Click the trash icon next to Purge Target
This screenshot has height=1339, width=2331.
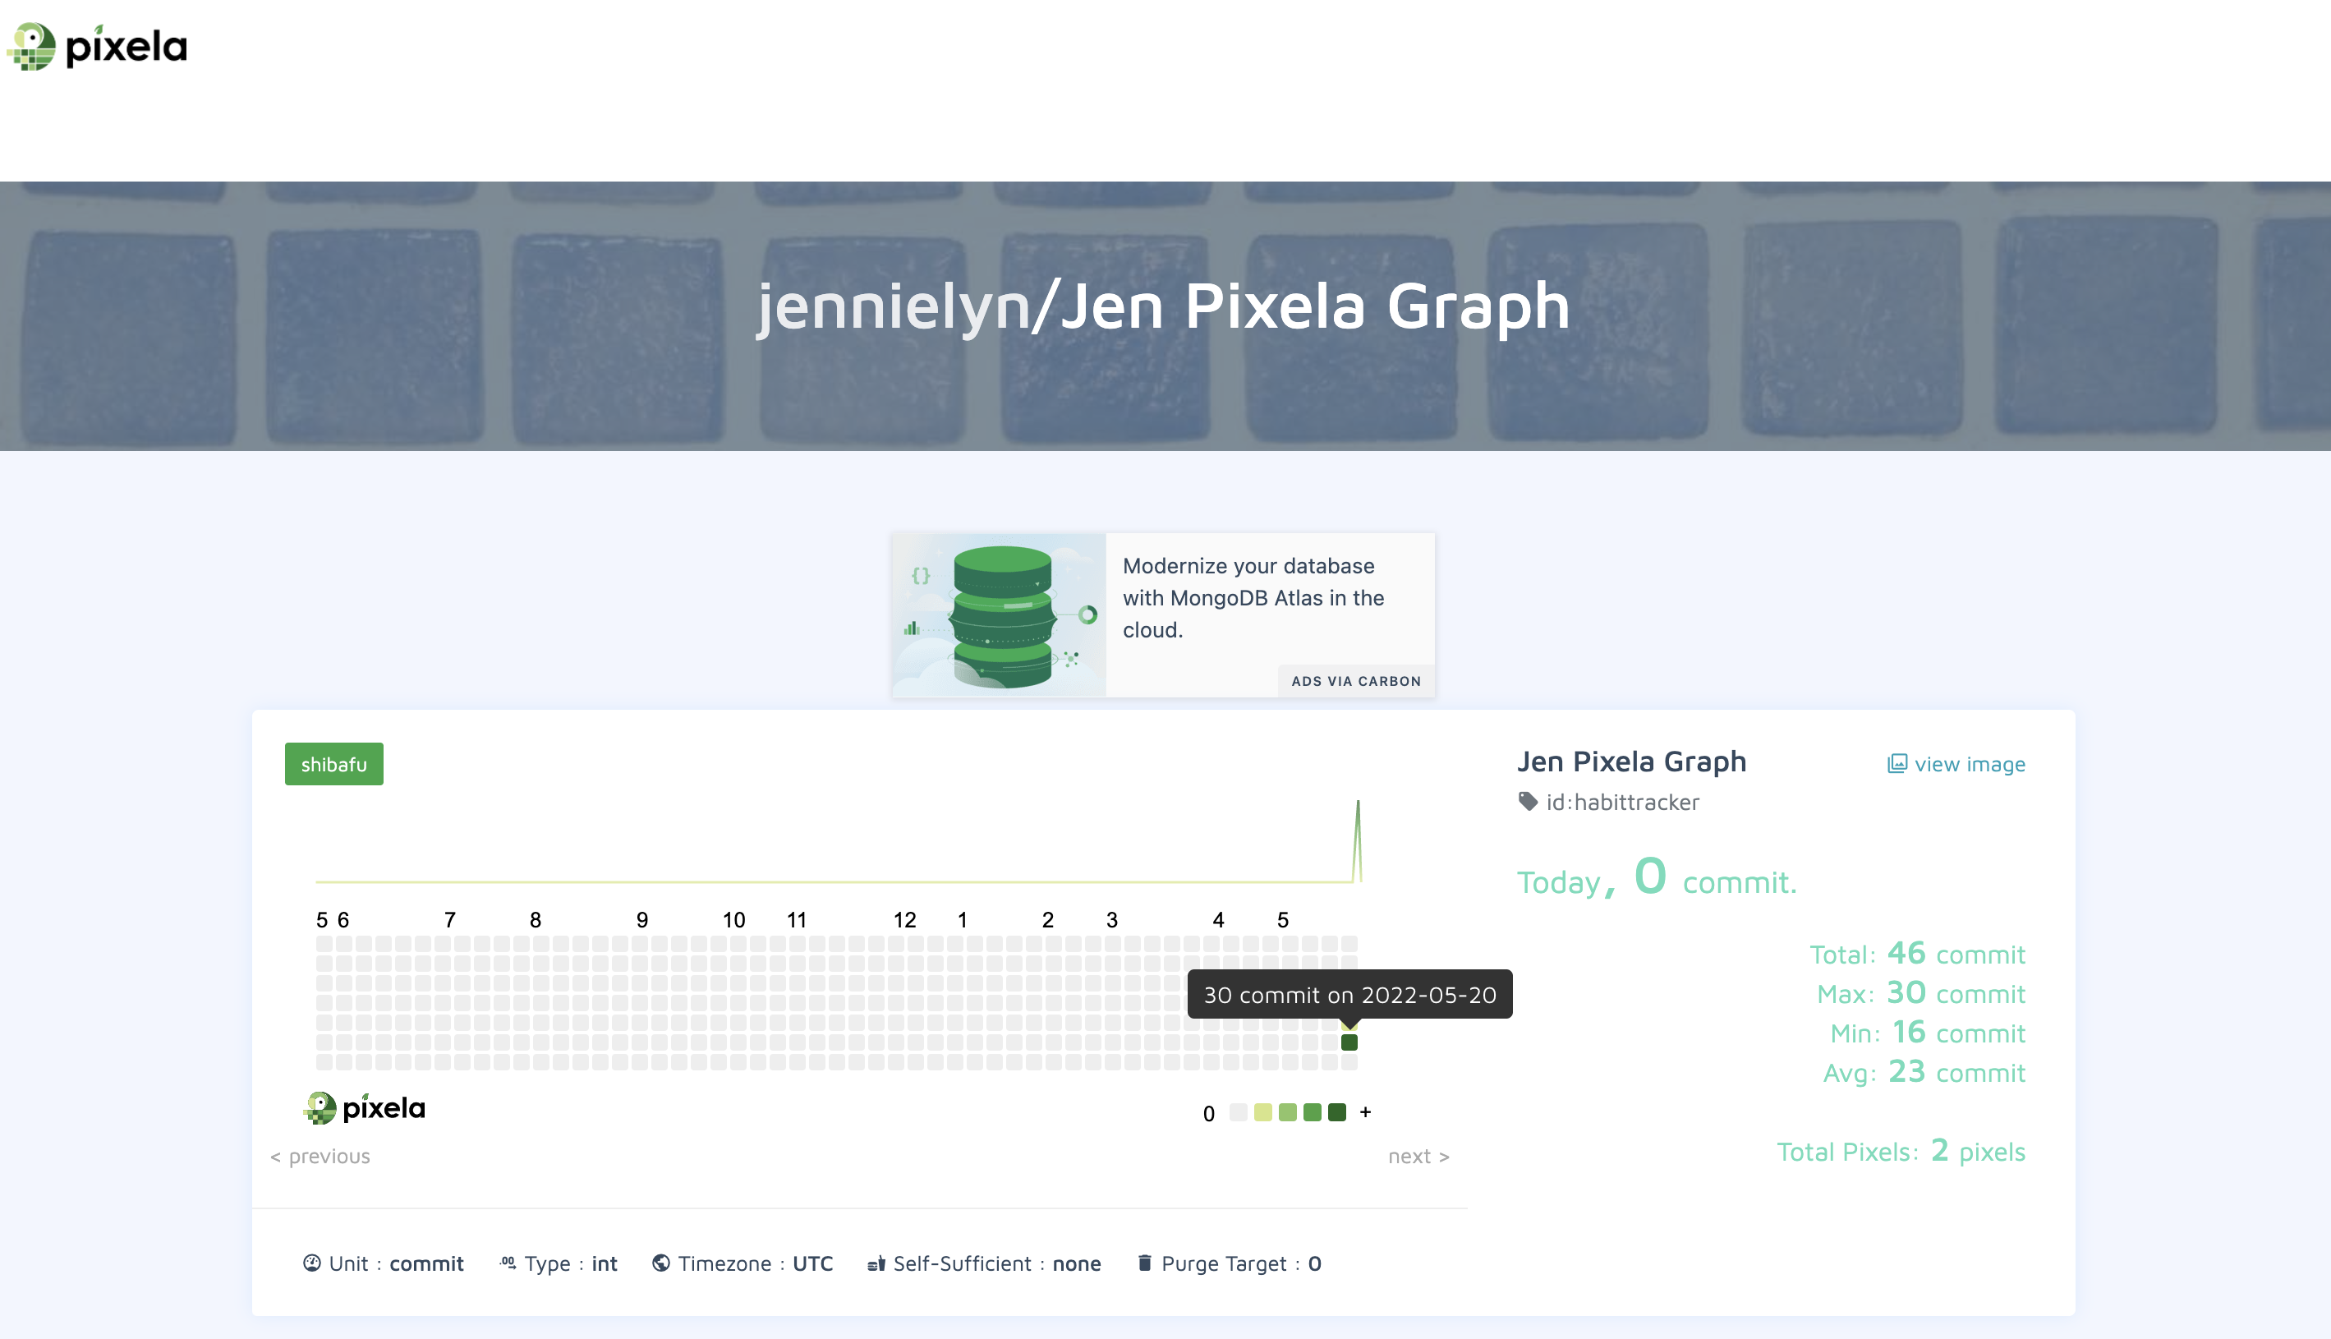click(x=1144, y=1263)
